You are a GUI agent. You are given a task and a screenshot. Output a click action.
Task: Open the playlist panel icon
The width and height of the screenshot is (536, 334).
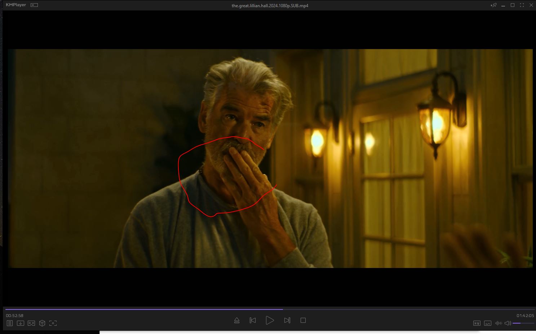pyautogui.click(x=10, y=323)
